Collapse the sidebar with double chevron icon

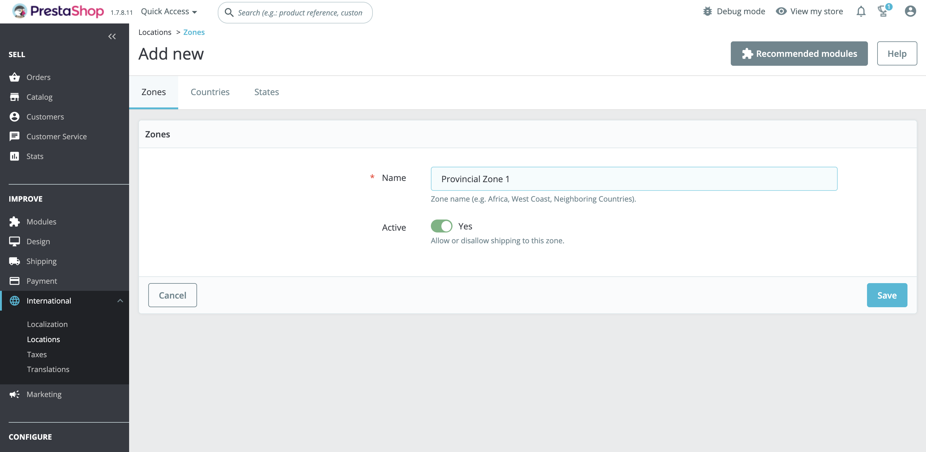pyautogui.click(x=112, y=36)
